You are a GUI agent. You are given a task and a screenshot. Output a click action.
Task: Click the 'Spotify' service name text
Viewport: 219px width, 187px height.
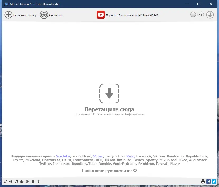tap(151, 160)
